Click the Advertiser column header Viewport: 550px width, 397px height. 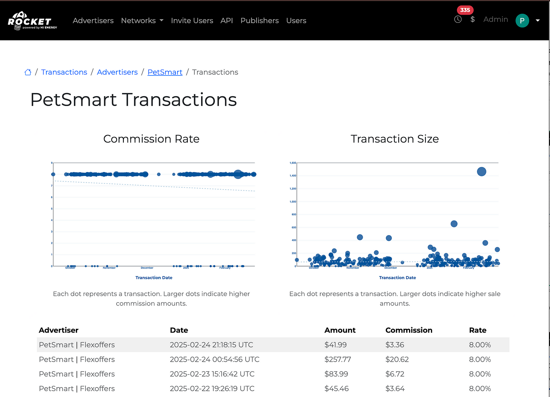59,330
